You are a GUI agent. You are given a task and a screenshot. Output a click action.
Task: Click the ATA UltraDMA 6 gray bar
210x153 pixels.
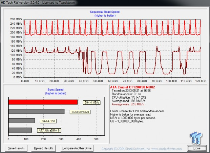20,130
